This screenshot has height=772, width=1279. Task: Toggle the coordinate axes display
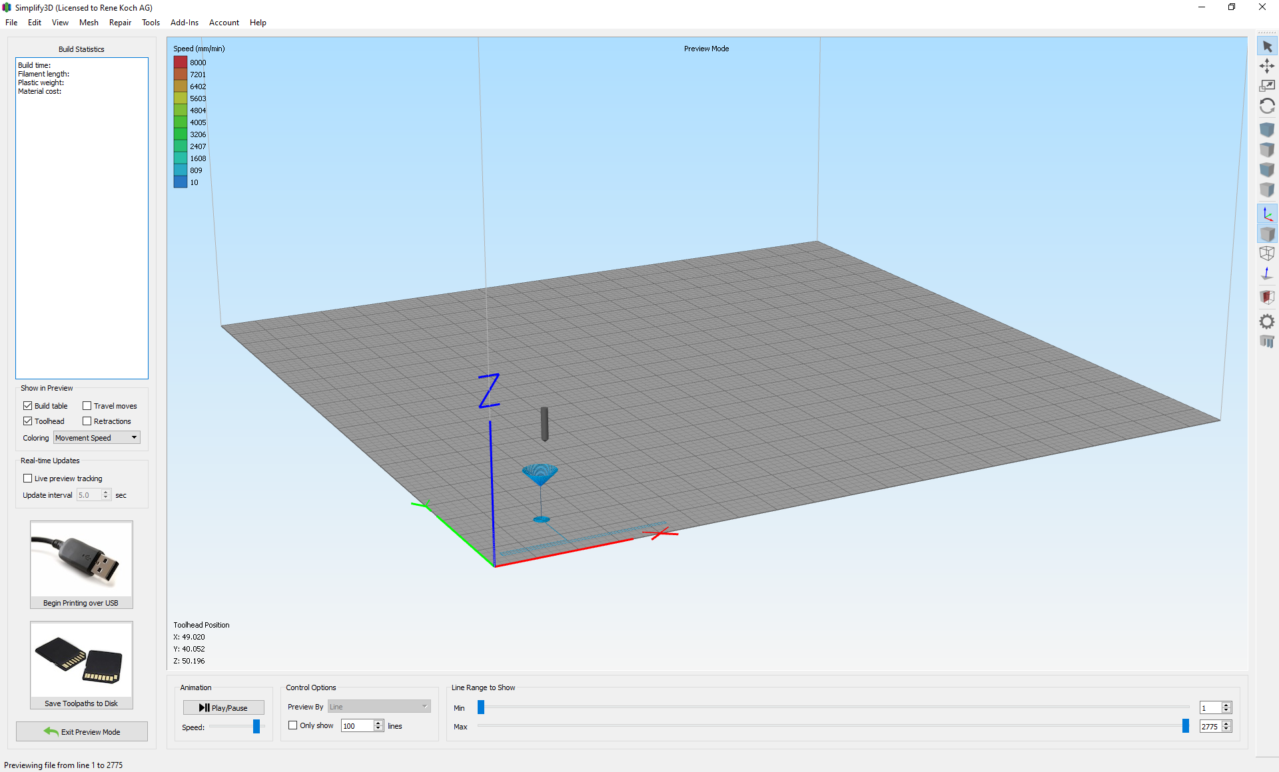1267,214
